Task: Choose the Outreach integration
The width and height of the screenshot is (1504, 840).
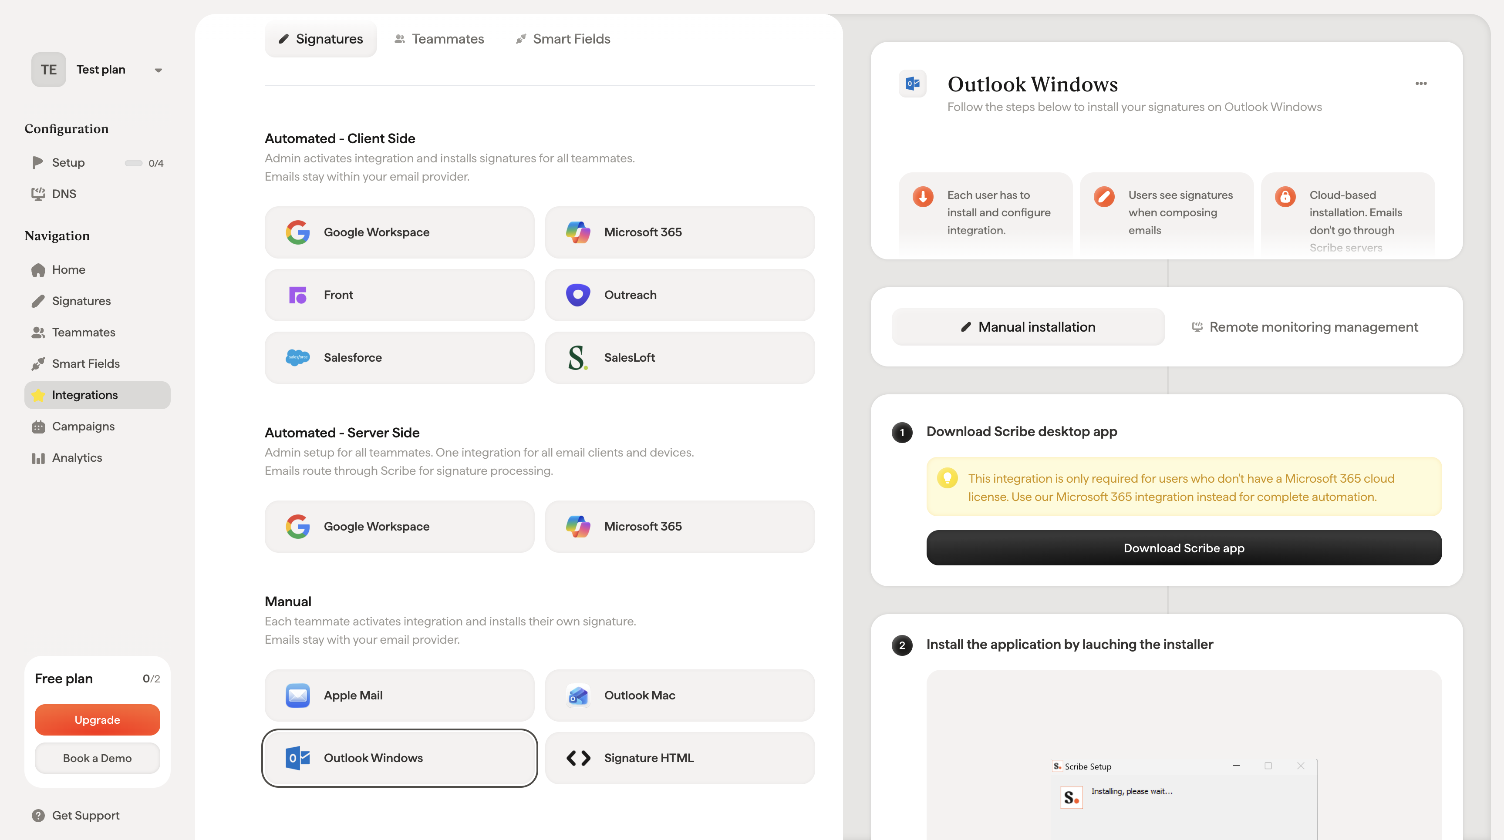Action: tap(680, 295)
